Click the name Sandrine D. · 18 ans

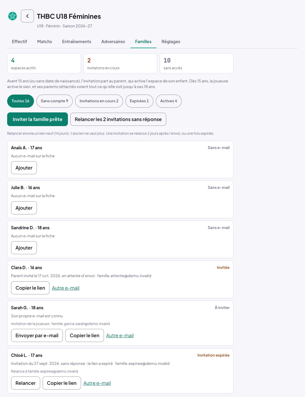(x=30, y=228)
